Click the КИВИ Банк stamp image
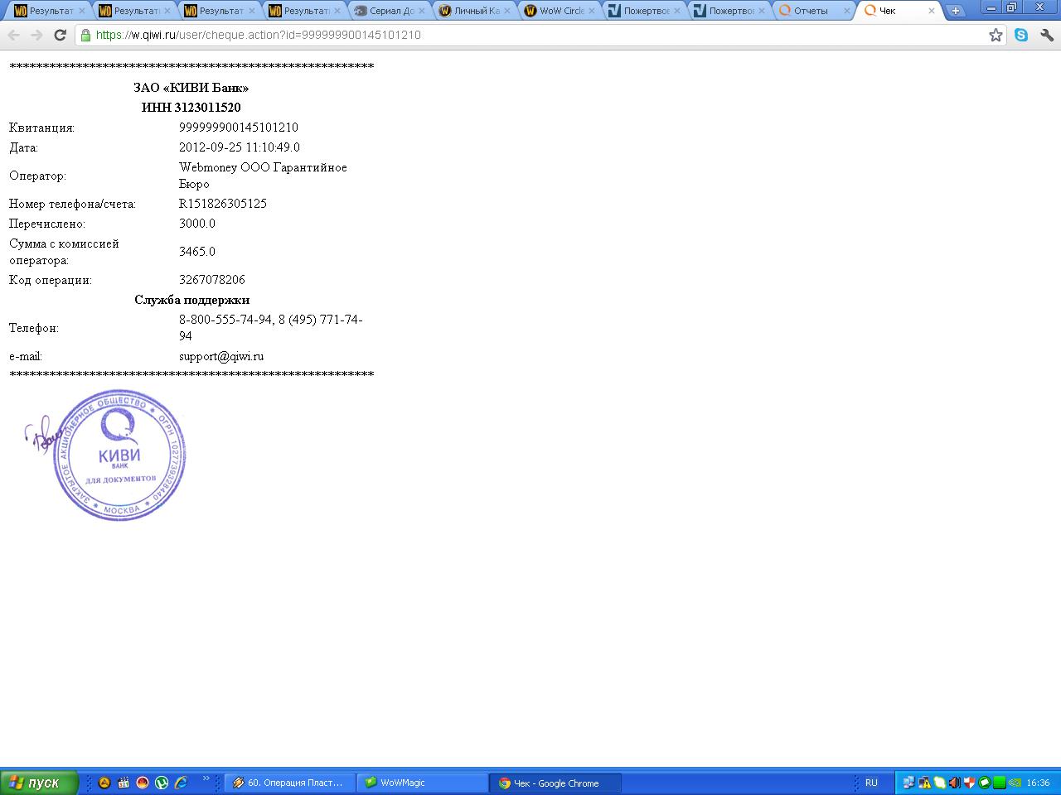The image size is (1061, 795). [x=119, y=455]
